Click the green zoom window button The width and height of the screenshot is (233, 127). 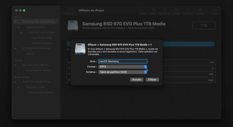pyautogui.click(x=24, y=10)
